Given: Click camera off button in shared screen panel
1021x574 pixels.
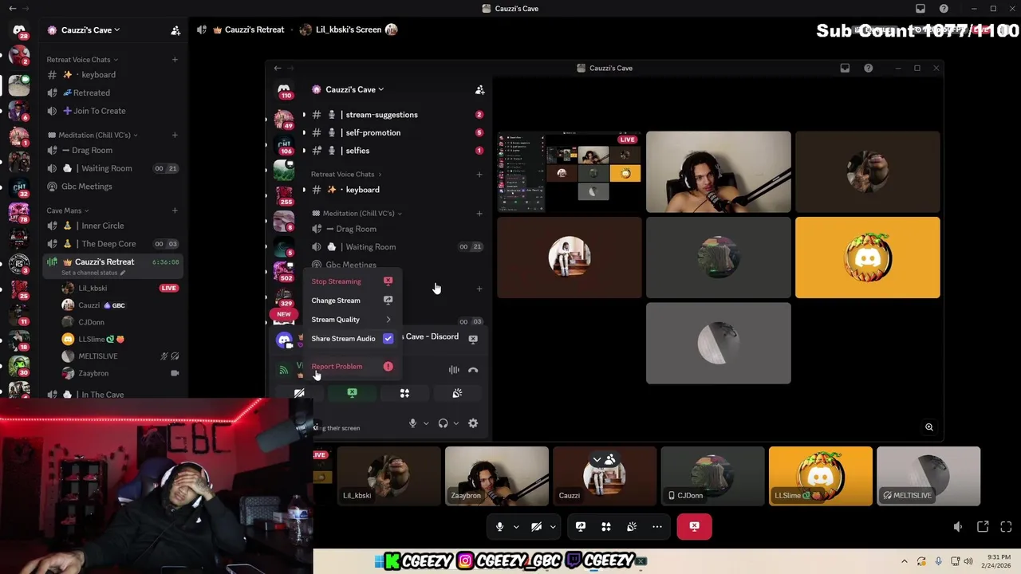Looking at the screenshot, I should click(299, 393).
